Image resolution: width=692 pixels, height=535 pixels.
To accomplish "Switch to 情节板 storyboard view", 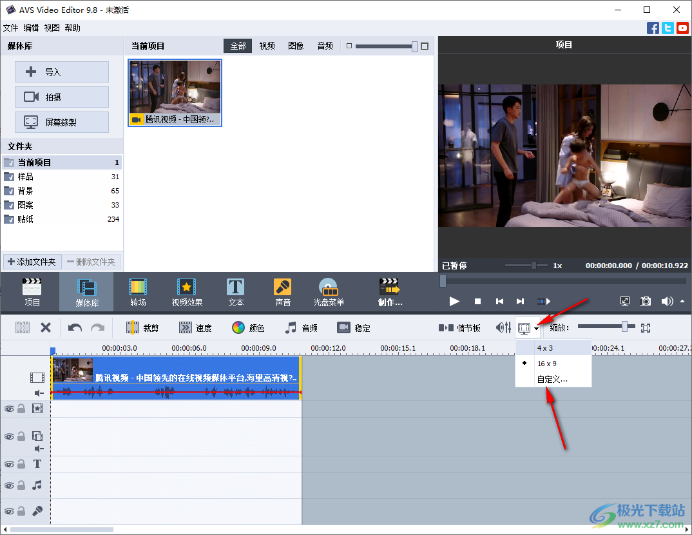I will point(459,327).
